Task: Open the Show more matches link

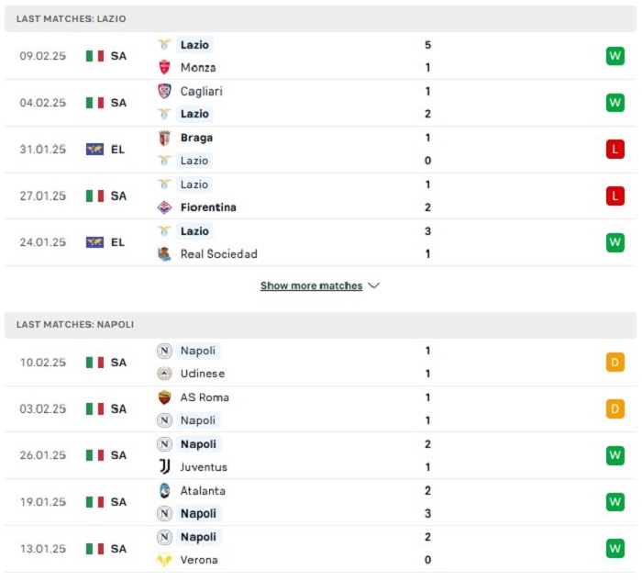Action: coord(311,285)
